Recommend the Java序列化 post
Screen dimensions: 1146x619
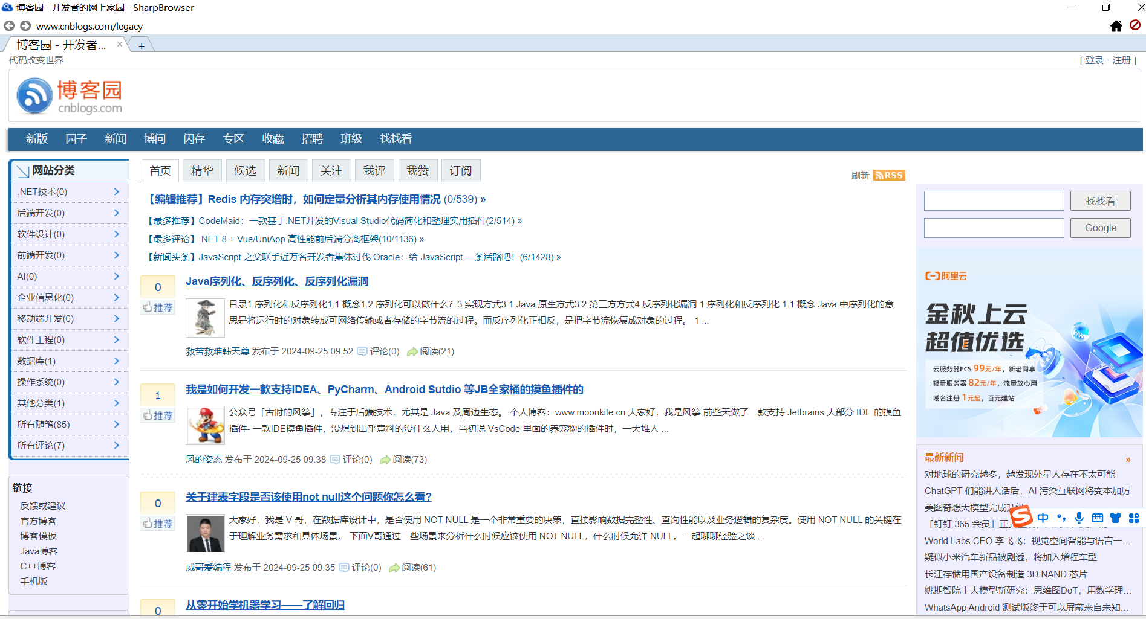[158, 307]
